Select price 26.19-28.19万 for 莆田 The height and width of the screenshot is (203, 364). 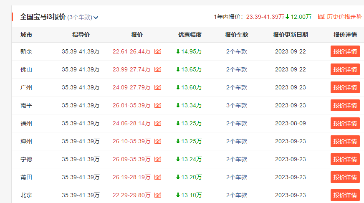click(x=131, y=177)
